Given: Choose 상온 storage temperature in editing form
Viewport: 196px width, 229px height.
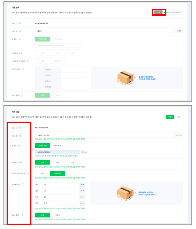Looking at the screenshot, I should click(43, 162).
